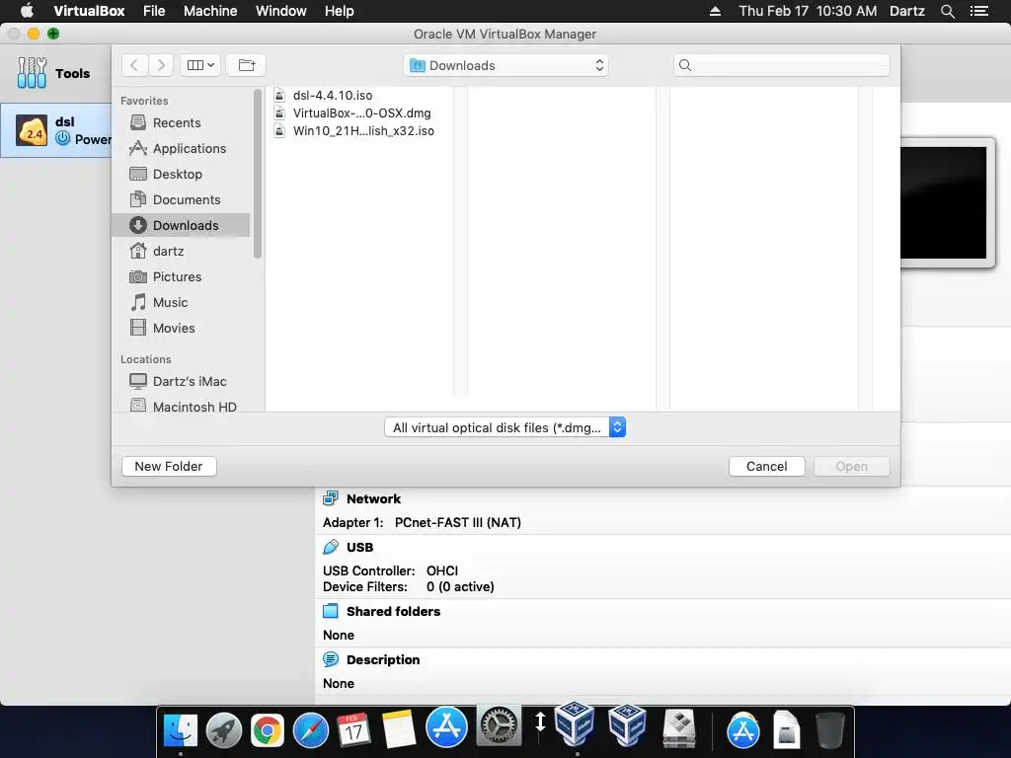
Task: Select the dsl virtual machine icon
Action: coord(32,131)
